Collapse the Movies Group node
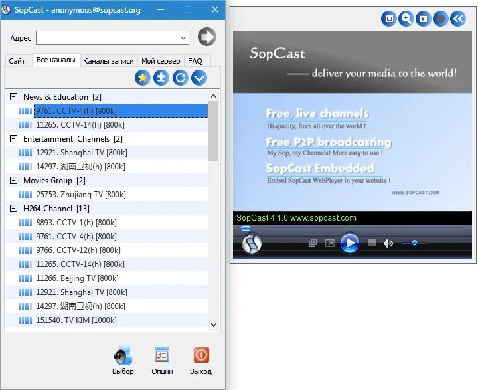 point(13,180)
